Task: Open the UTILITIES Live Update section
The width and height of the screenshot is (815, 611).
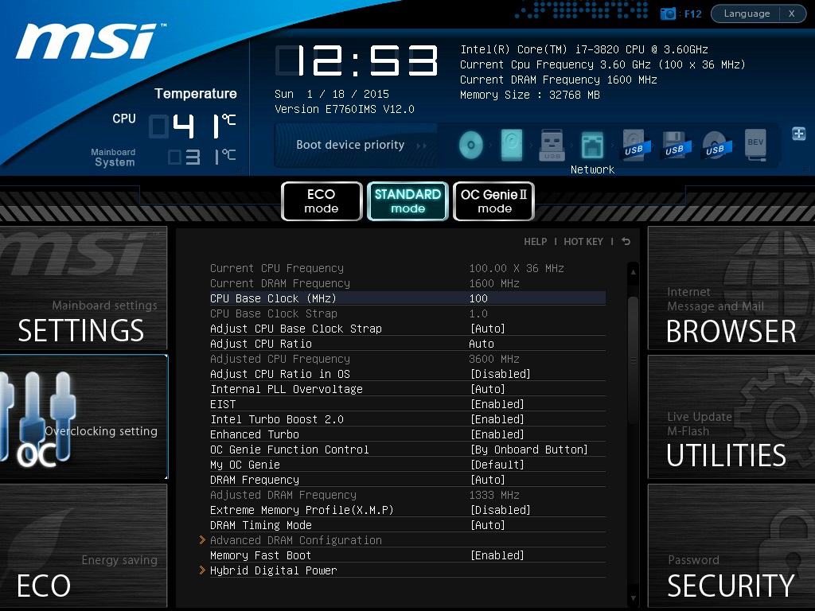Action: click(731, 417)
